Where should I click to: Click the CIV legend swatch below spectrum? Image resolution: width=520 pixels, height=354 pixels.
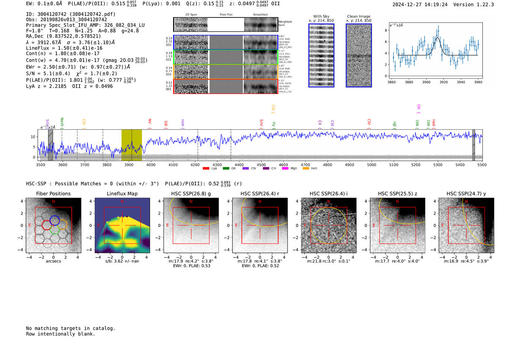(x=246, y=168)
